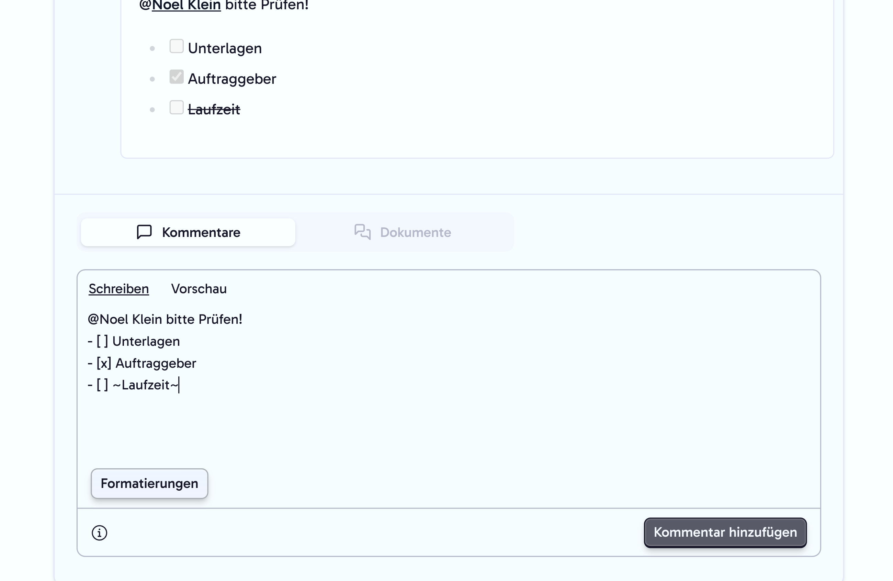
Task: Click the struck-through Laufzeit list label
Action: tap(214, 110)
